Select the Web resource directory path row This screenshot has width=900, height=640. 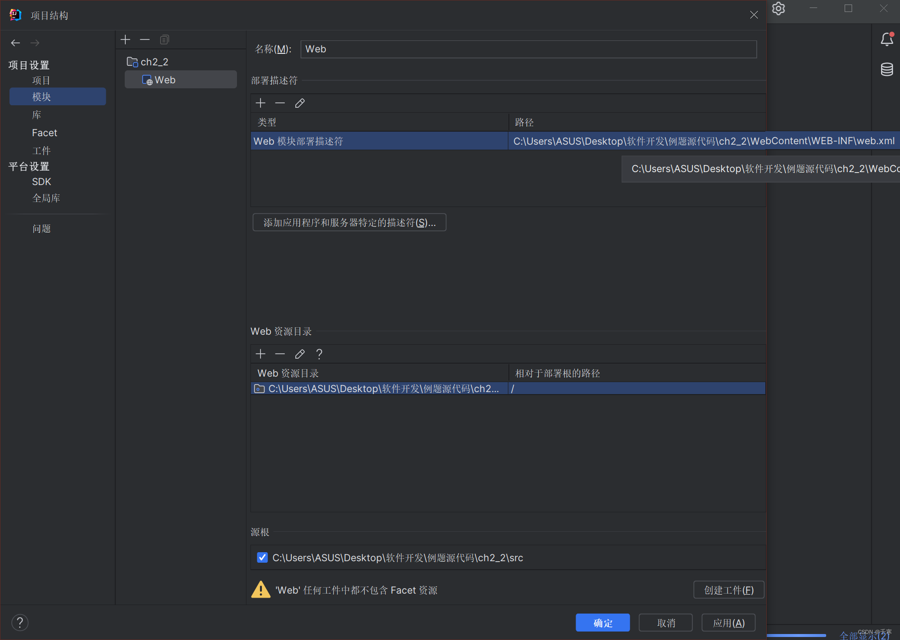[379, 389]
